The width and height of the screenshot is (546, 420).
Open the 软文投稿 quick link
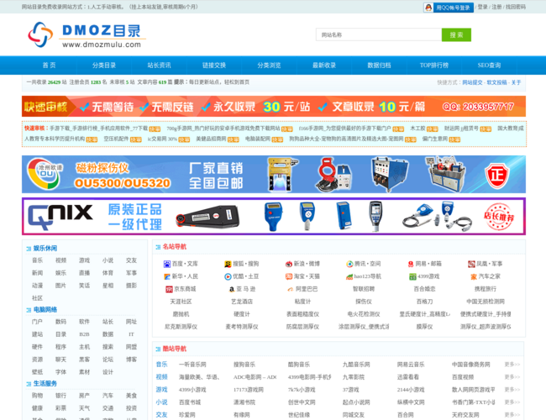(496, 82)
